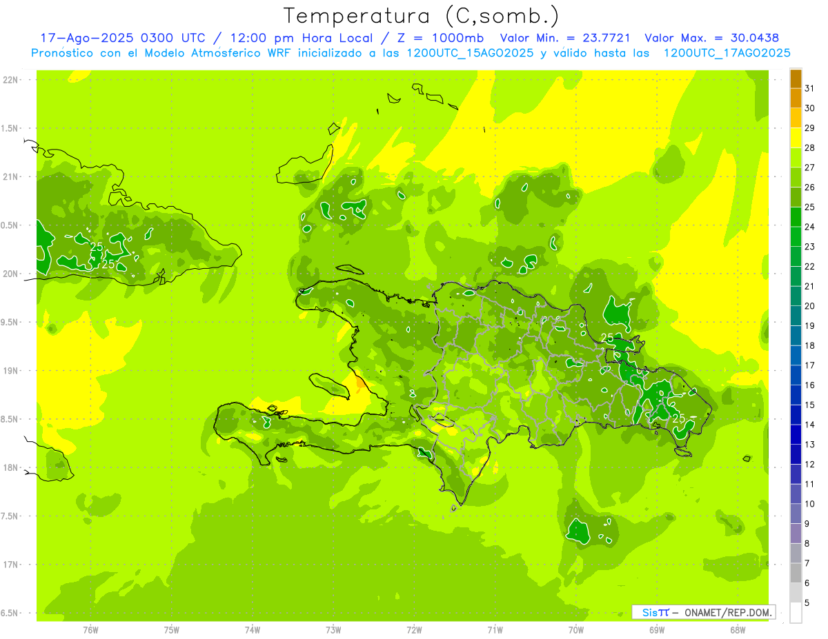828x639 pixels.
Task: Pick the blue swatch between legend 15 and 16
Action: 796,396
